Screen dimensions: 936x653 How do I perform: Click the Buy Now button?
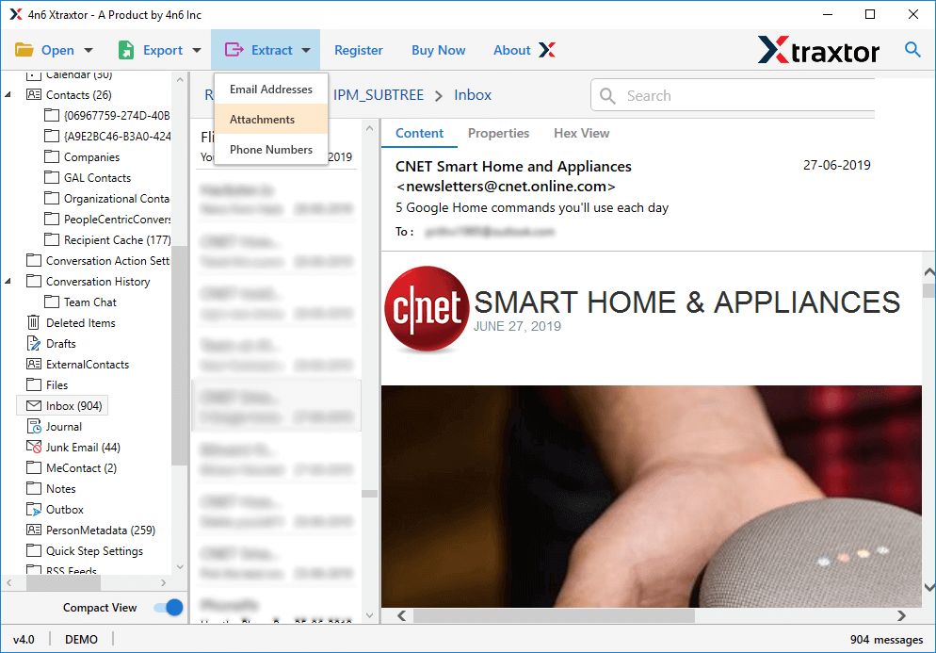tap(438, 50)
